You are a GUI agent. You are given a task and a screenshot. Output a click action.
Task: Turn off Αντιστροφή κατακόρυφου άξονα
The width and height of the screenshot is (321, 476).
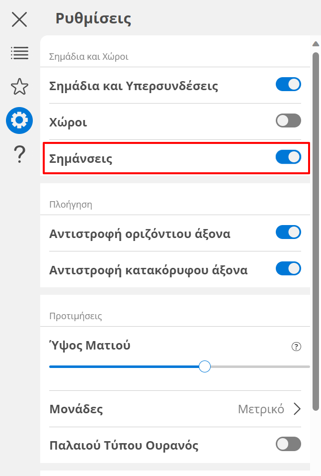[288, 269]
